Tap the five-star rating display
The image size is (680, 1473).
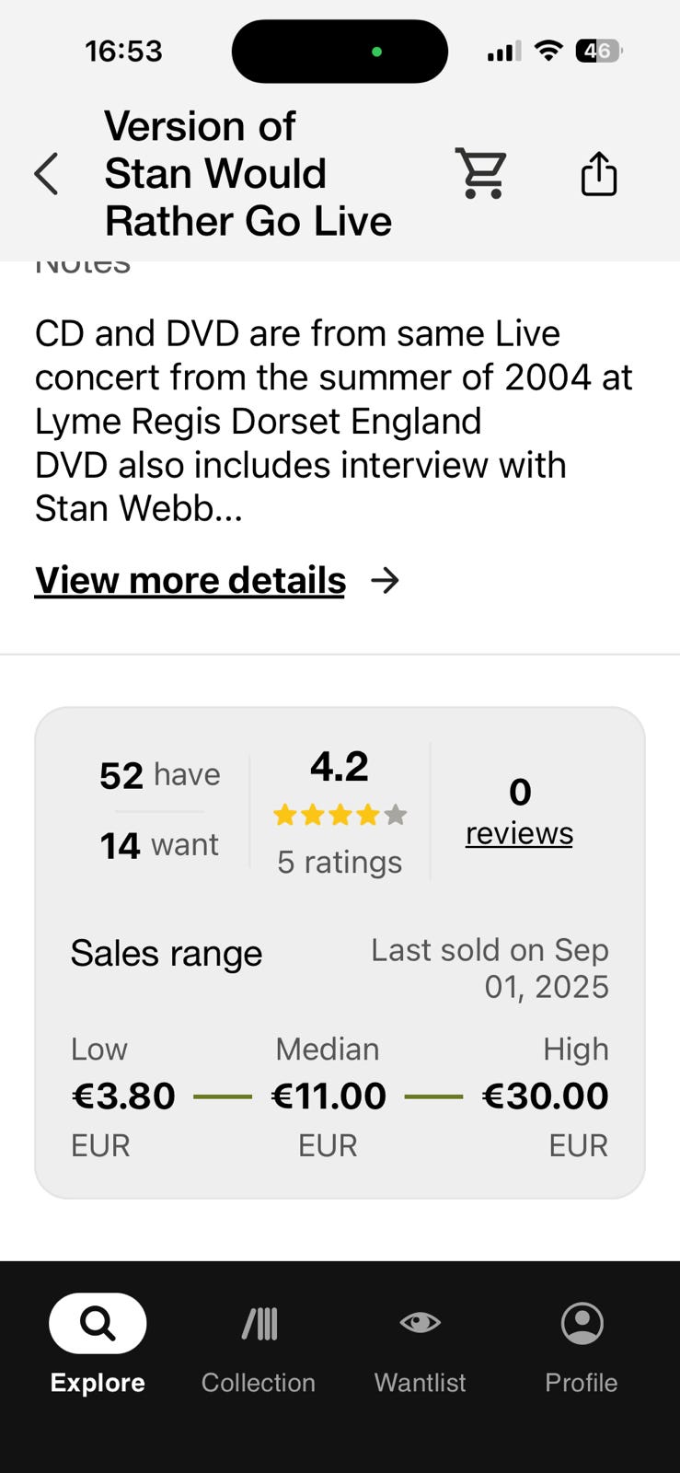pyautogui.click(x=340, y=815)
